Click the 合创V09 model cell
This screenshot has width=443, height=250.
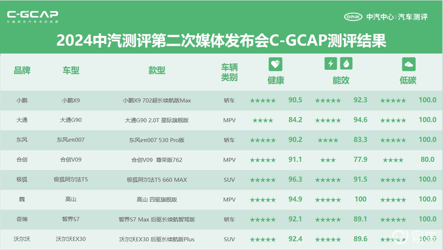[71, 160]
